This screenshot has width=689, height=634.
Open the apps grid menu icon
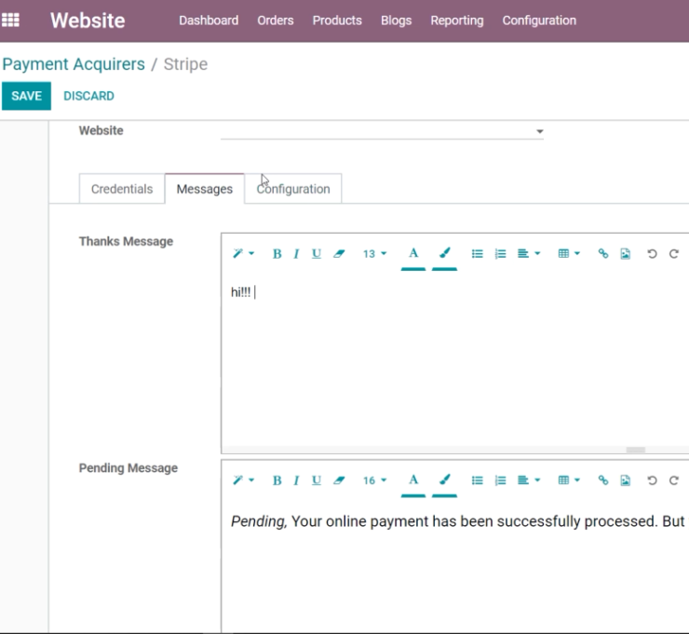click(x=10, y=20)
